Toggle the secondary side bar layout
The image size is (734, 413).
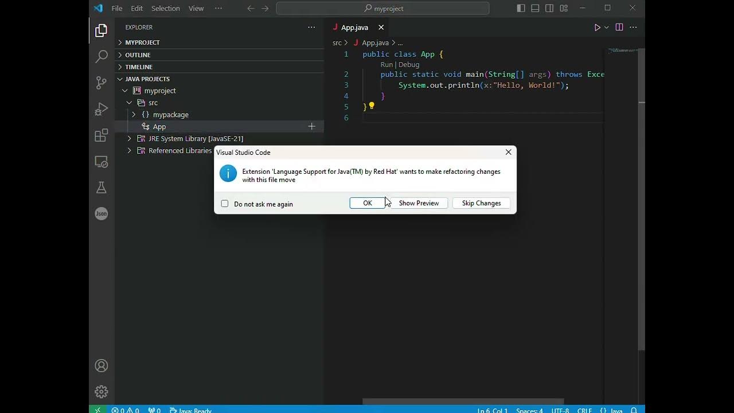[549, 8]
